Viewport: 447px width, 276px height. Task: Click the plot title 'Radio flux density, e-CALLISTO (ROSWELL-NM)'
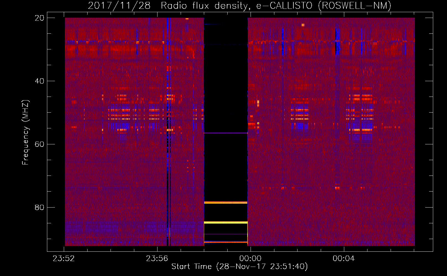point(276,6)
